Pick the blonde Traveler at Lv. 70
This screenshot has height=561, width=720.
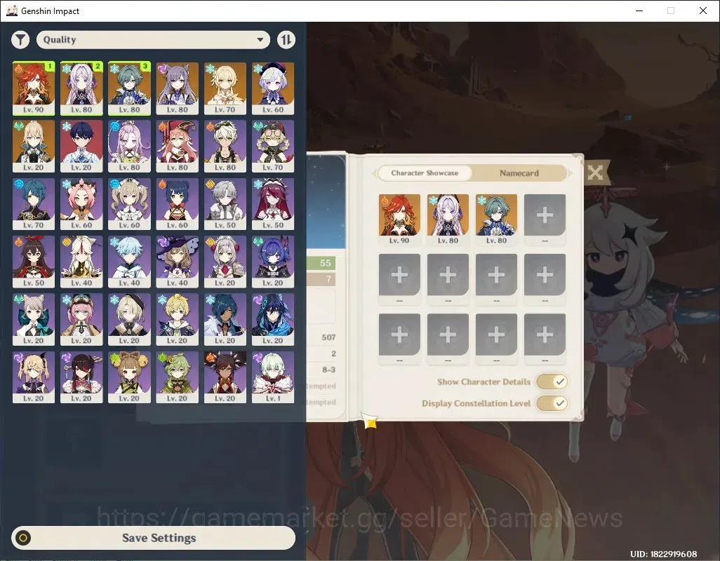pos(225,88)
